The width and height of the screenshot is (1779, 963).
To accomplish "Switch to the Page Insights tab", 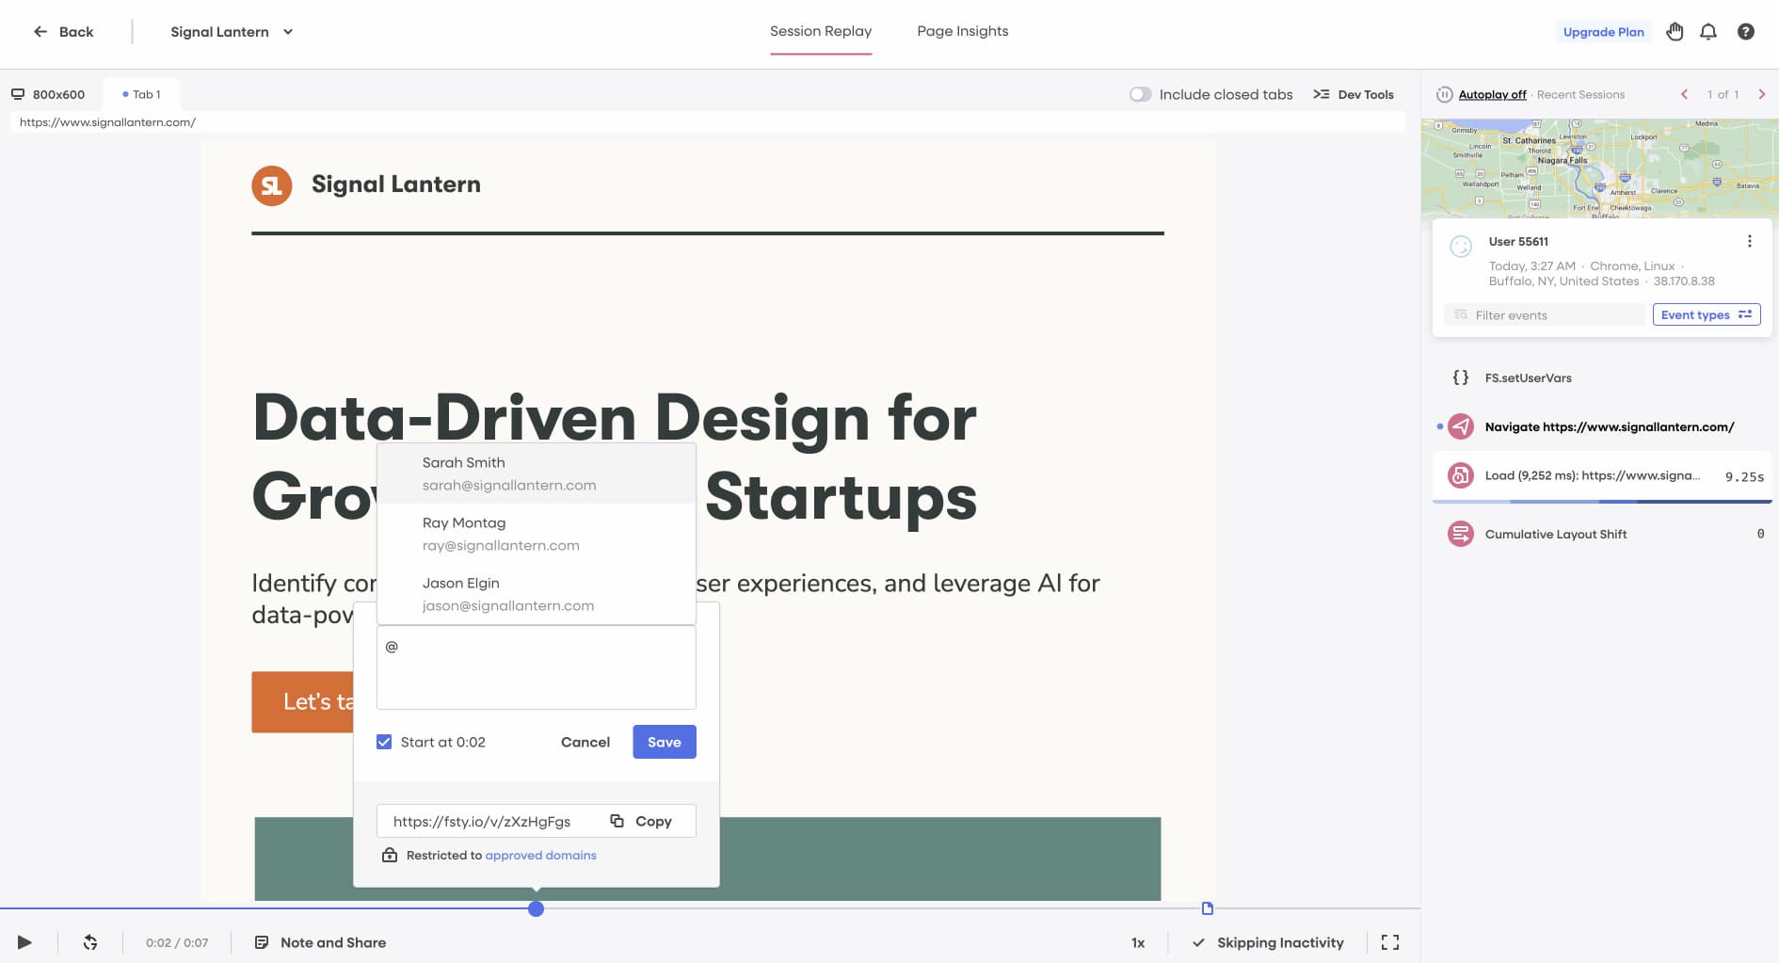I will (962, 31).
